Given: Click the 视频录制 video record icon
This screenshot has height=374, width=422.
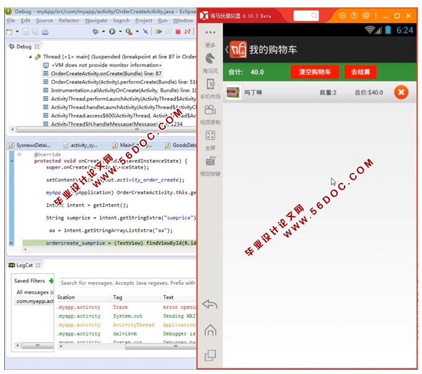Looking at the screenshot, I should (x=210, y=110).
